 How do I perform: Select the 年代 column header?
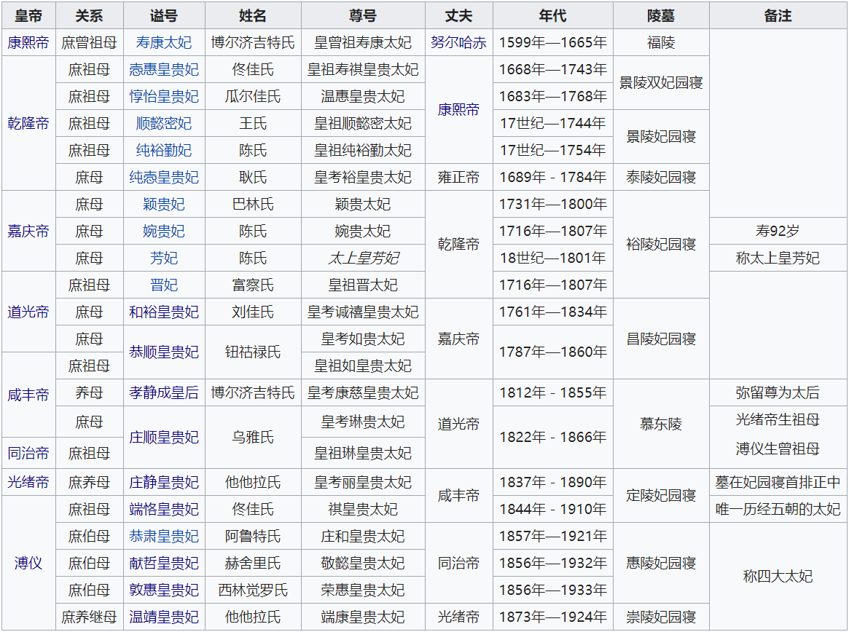tap(553, 16)
